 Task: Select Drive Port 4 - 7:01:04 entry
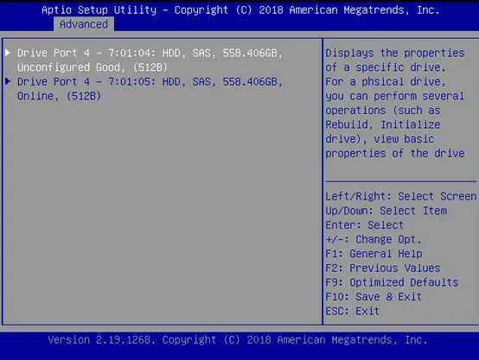(x=150, y=60)
